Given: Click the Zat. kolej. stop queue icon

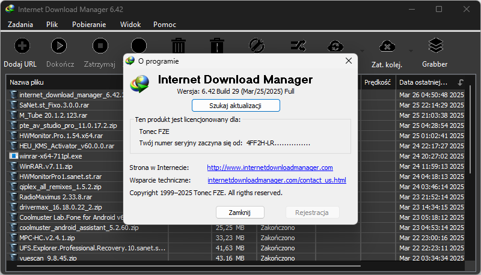Looking at the screenshot, I should point(387,46).
